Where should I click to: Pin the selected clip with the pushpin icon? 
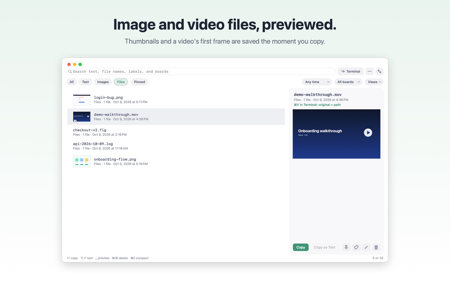346,247
